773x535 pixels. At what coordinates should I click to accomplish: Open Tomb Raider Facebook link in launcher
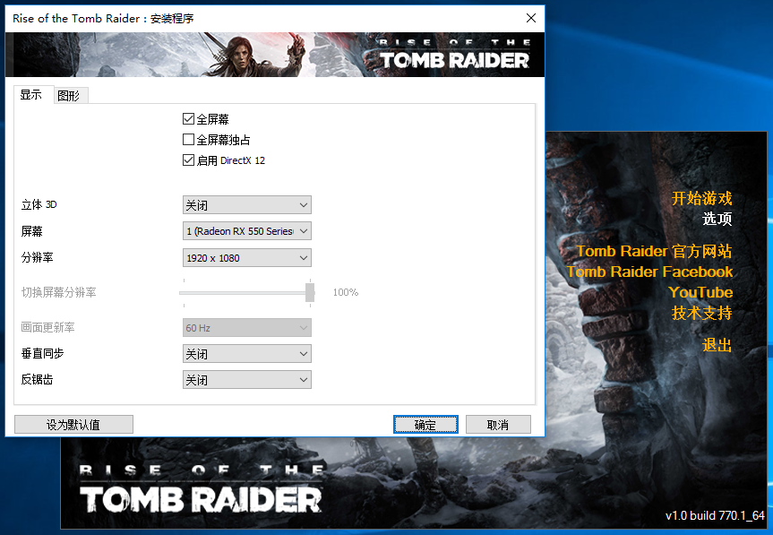649,272
